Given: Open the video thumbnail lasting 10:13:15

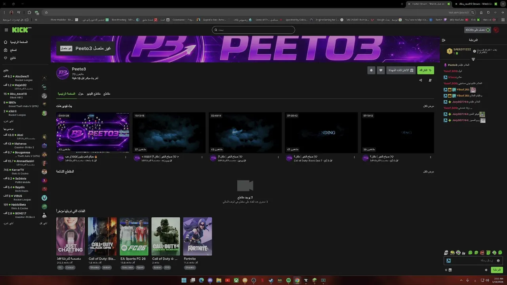Looking at the screenshot, I should point(169,133).
